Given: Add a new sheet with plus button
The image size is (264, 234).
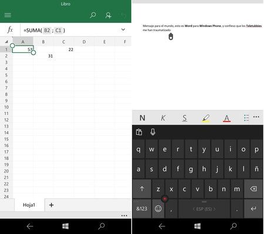Looking at the screenshot, I should [51, 205].
